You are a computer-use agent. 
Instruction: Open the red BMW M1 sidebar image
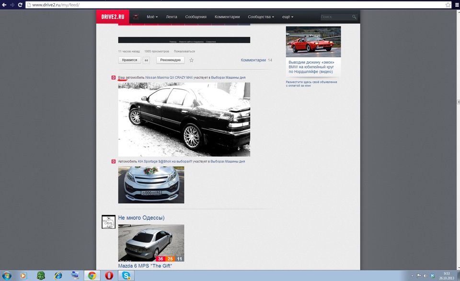pos(313,42)
